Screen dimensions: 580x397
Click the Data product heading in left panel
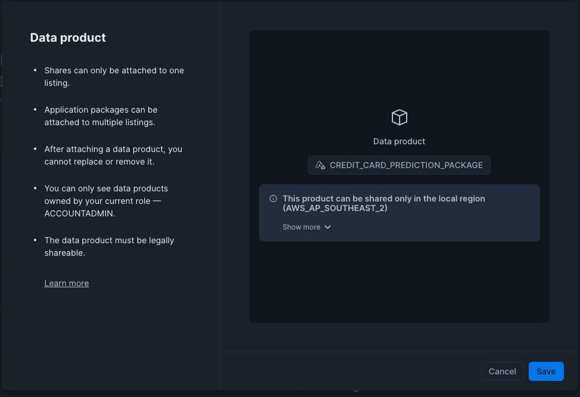pyautogui.click(x=68, y=38)
